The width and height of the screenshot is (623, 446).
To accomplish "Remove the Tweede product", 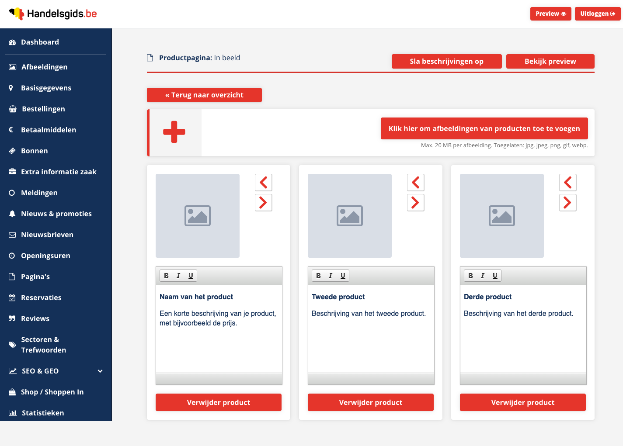I will pyautogui.click(x=371, y=402).
